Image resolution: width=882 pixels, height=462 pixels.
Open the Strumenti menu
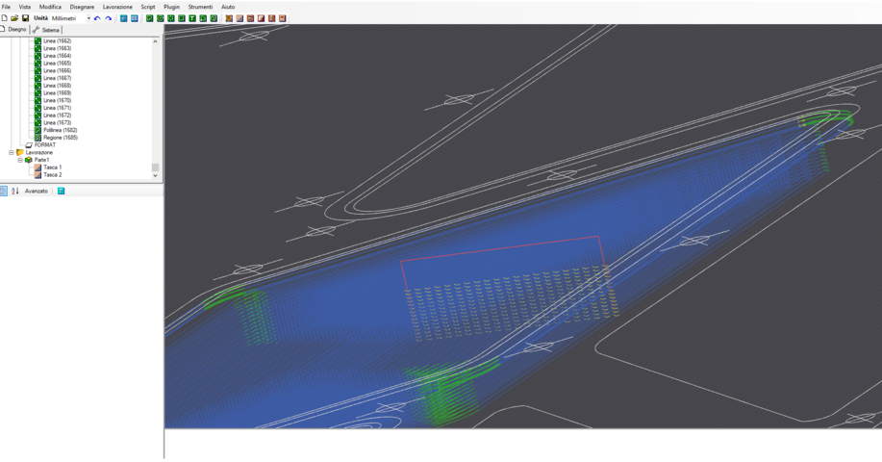click(200, 7)
